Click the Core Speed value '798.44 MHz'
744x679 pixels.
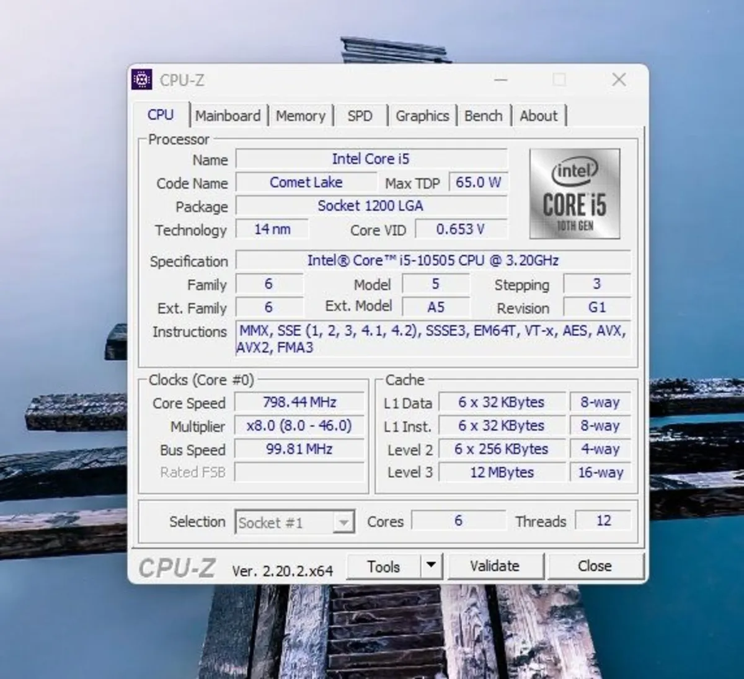[x=299, y=402]
